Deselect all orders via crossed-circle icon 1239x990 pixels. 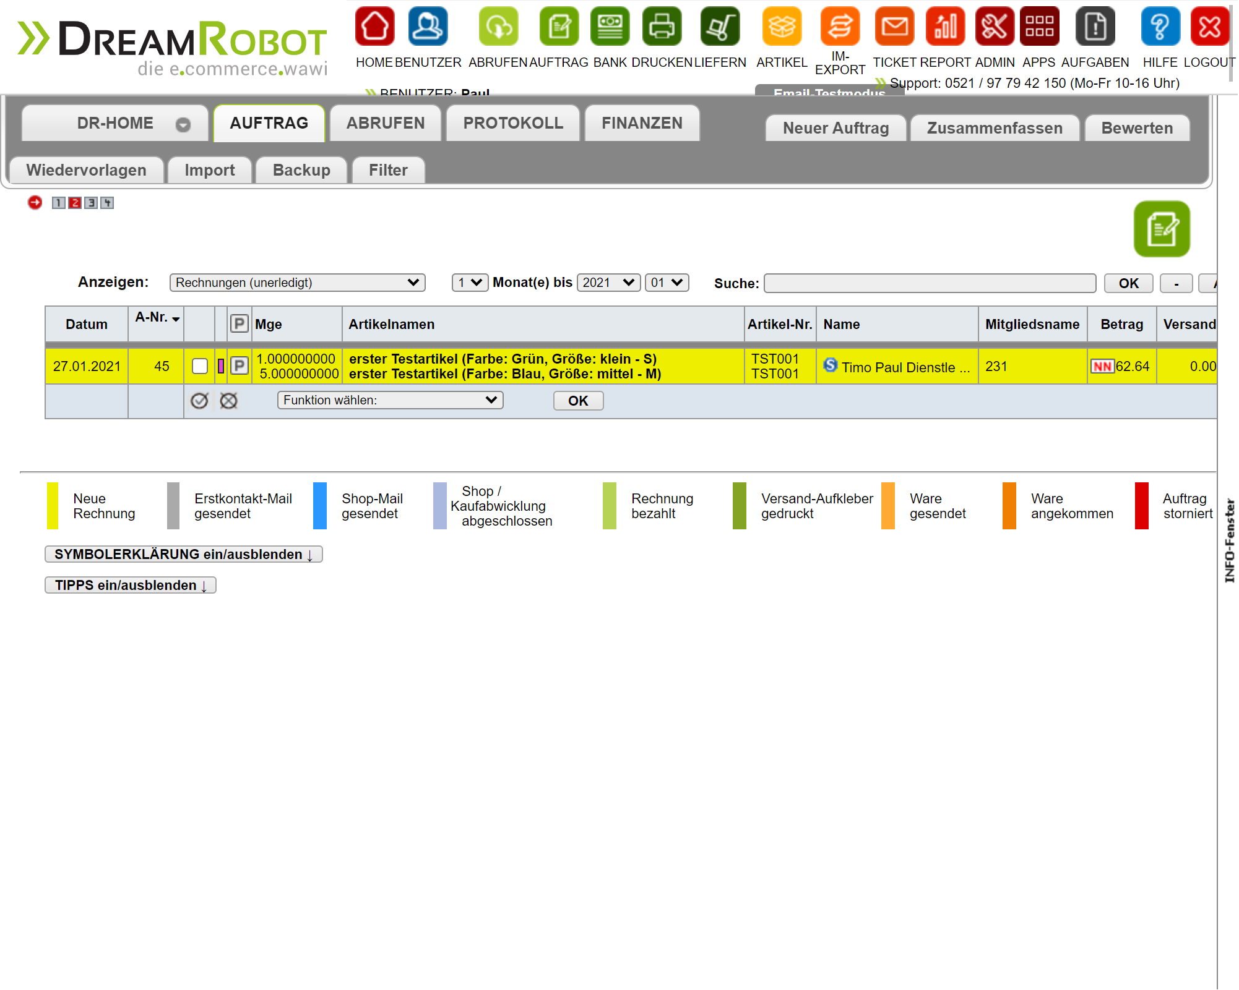point(228,401)
